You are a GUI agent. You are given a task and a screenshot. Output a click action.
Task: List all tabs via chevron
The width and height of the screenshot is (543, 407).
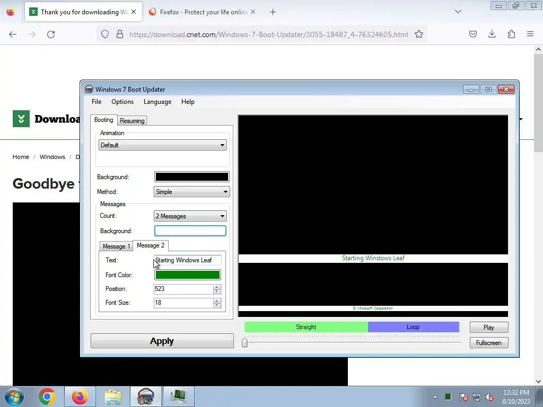pos(458,12)
